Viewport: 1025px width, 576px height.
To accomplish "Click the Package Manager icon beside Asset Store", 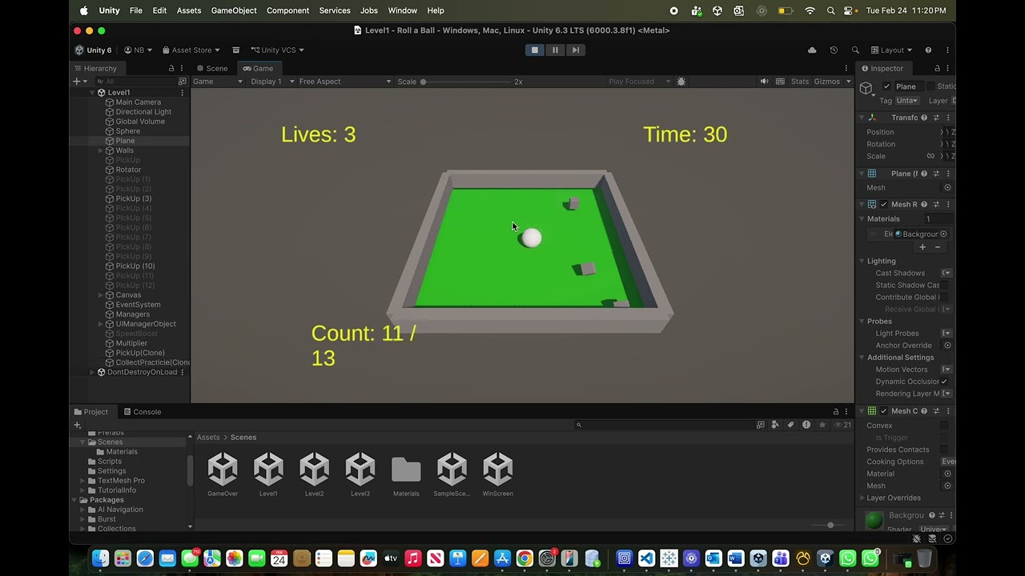I will 235,50.
